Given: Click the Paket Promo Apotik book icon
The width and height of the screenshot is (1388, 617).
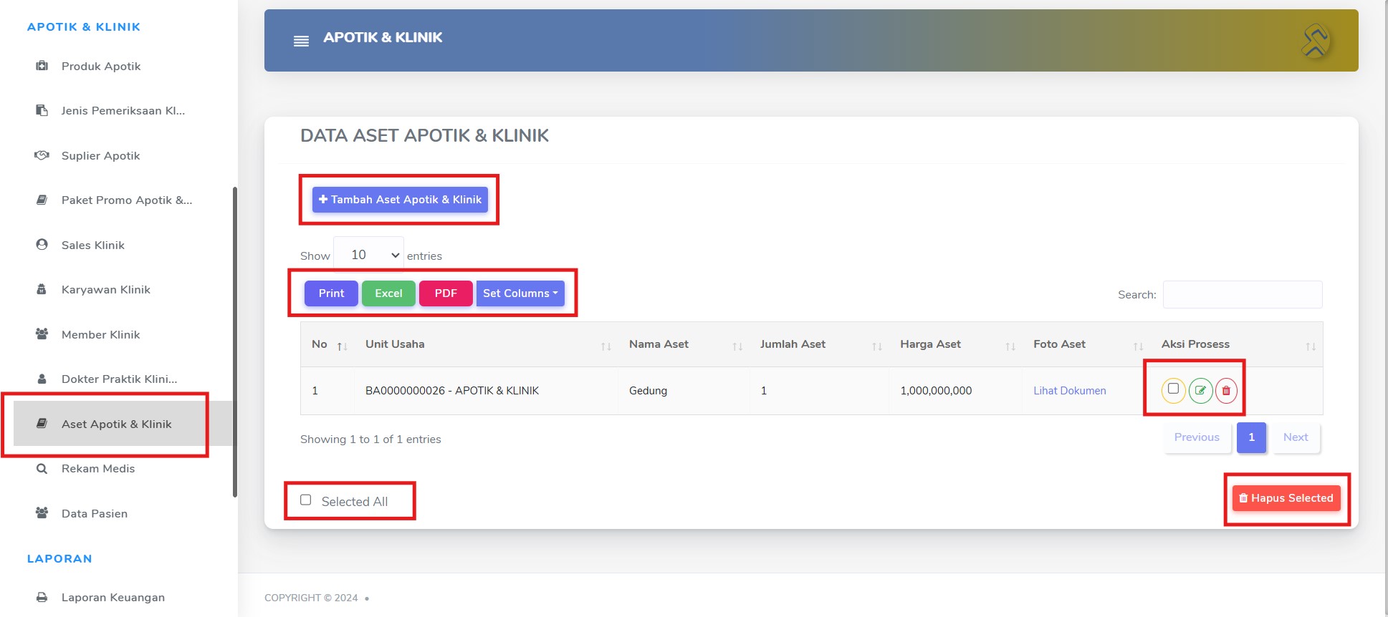Looking at the screenshot, I should [x=42, y=200].
